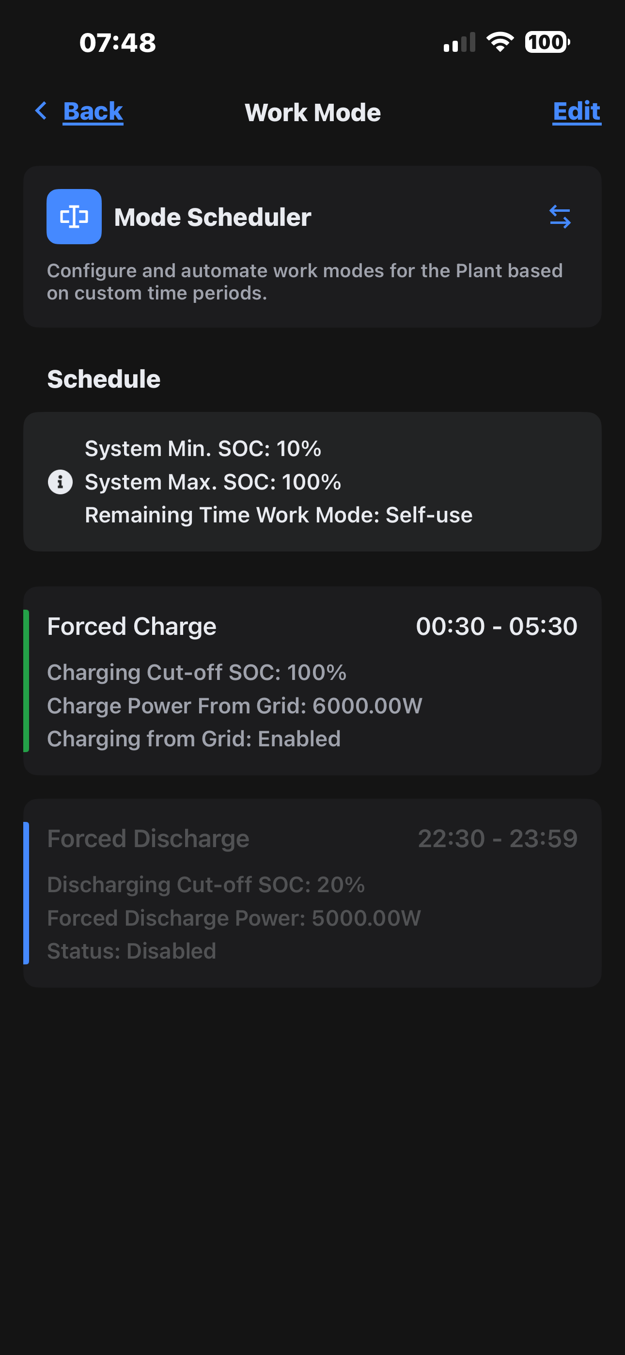Tap the Mode Scheduler title
Image resolution: width=625 pixels, height=1355 pixels.
click(213, 217)
